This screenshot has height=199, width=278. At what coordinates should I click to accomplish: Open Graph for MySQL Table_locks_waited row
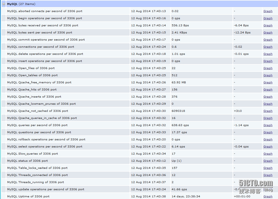click(x=268, y=168)
